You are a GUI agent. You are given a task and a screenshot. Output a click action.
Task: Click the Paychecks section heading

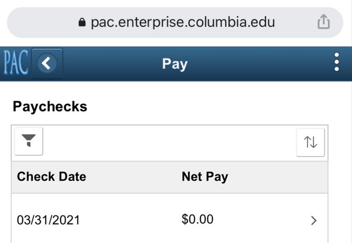tap(50, 106)
